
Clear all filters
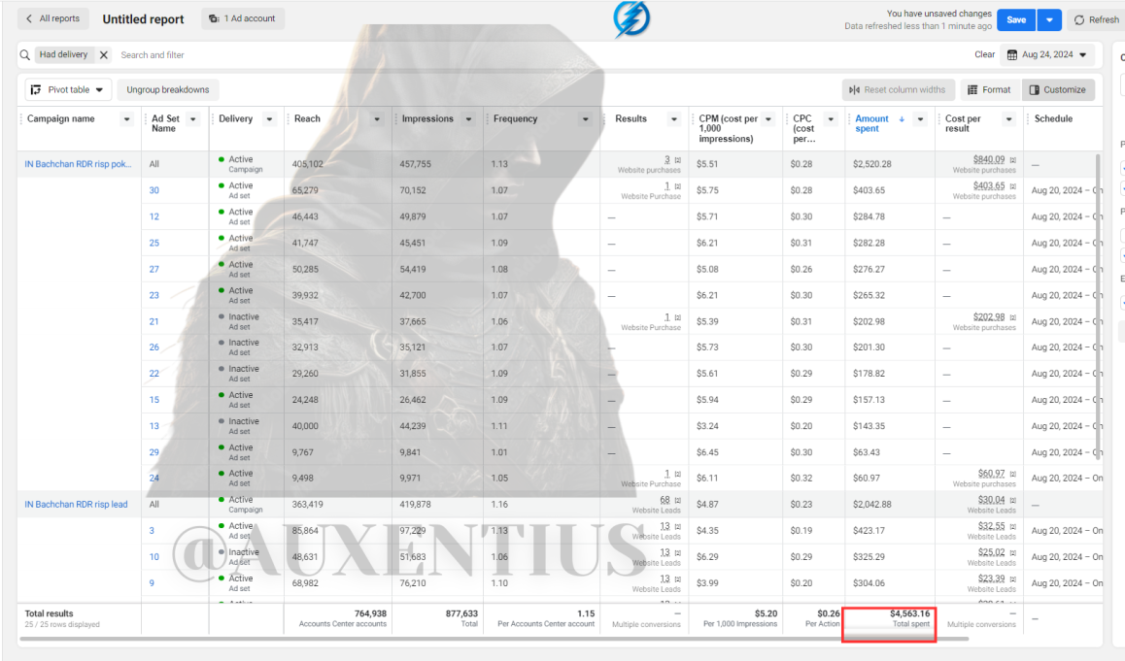(x=984, y=54)
